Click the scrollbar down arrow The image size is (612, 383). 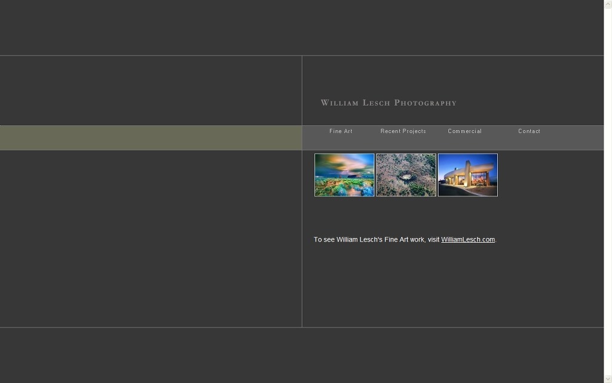[x=608, y=379]
